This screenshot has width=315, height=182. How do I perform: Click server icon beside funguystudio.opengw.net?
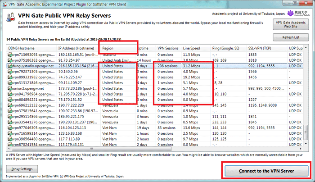[x=9, y=65]
